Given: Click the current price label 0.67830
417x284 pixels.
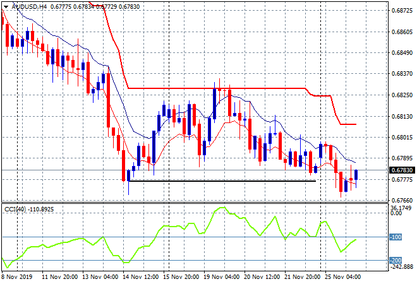Looking at the screenshot, I should [x=402, y=170].
